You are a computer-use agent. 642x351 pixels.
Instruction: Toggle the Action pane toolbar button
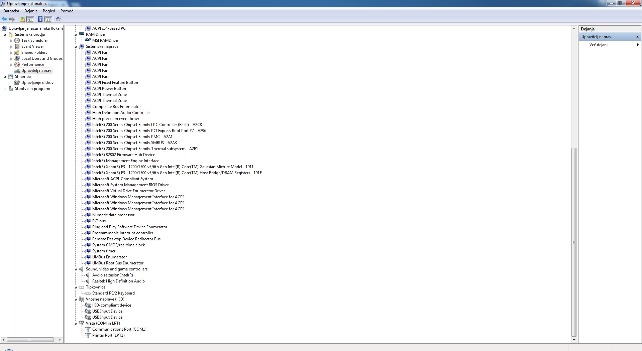tap(48, 19)
